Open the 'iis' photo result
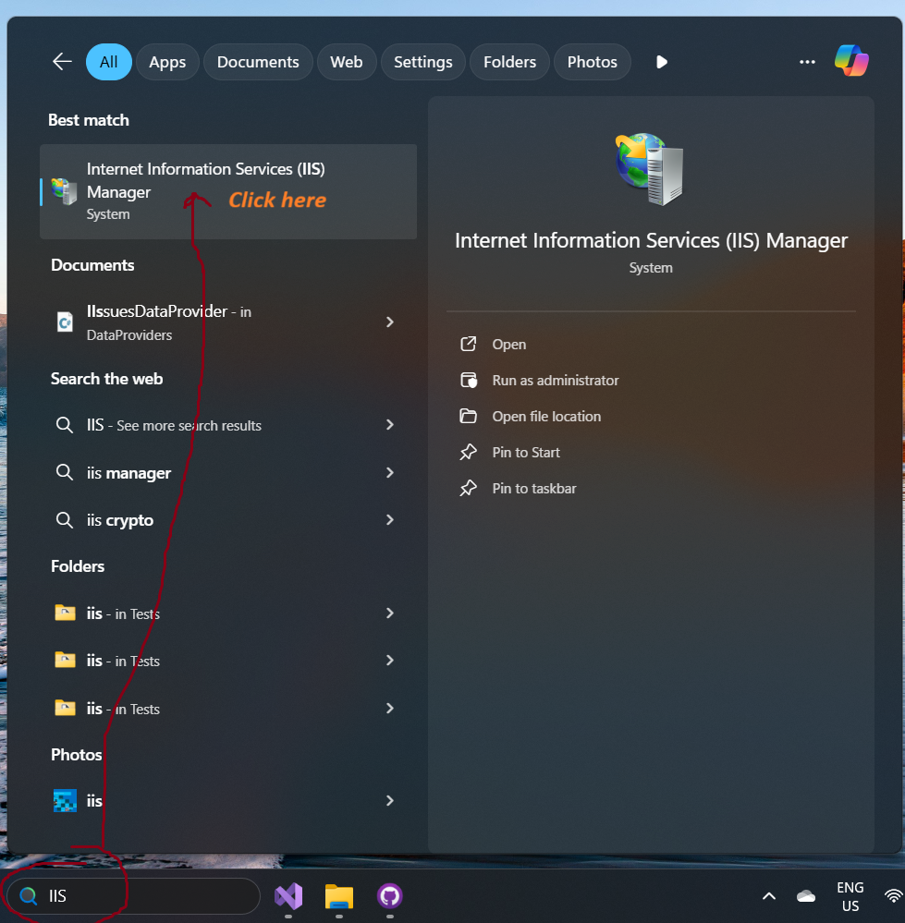 tap(228, 800)
